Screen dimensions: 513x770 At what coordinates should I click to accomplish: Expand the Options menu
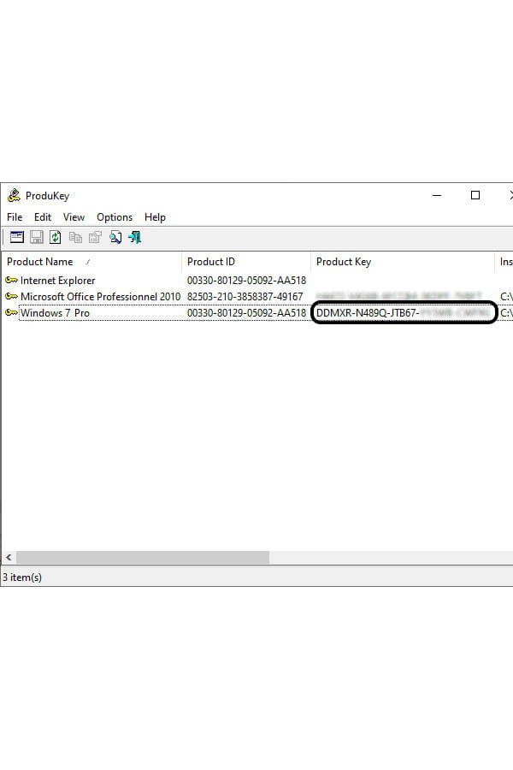115,217
